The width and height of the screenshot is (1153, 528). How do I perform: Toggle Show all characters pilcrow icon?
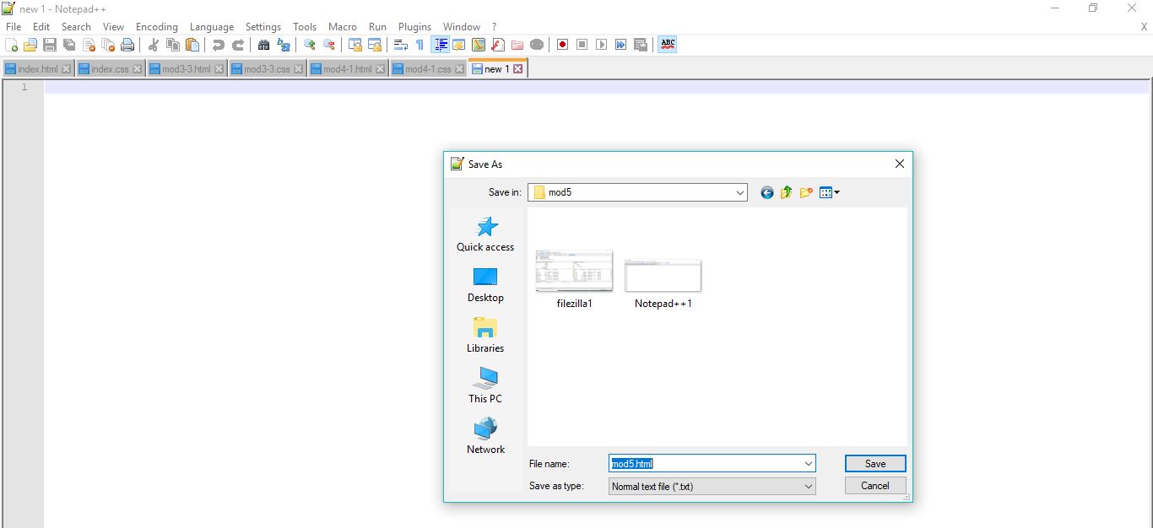[420, 45]
